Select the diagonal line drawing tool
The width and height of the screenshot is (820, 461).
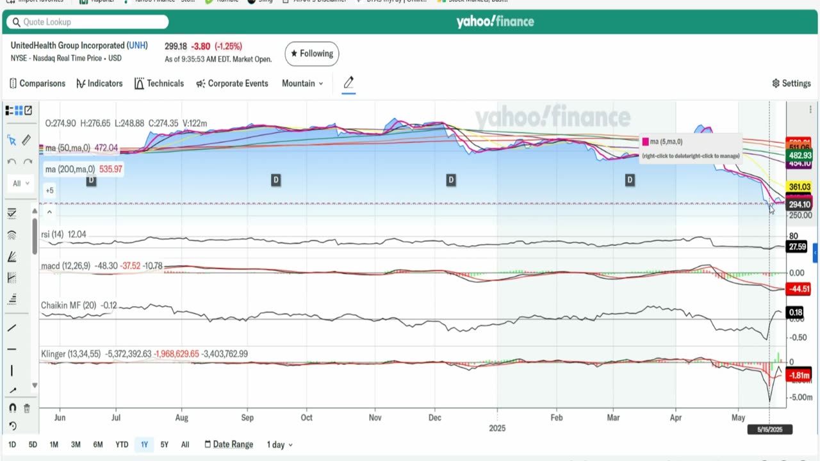(12, 328)
